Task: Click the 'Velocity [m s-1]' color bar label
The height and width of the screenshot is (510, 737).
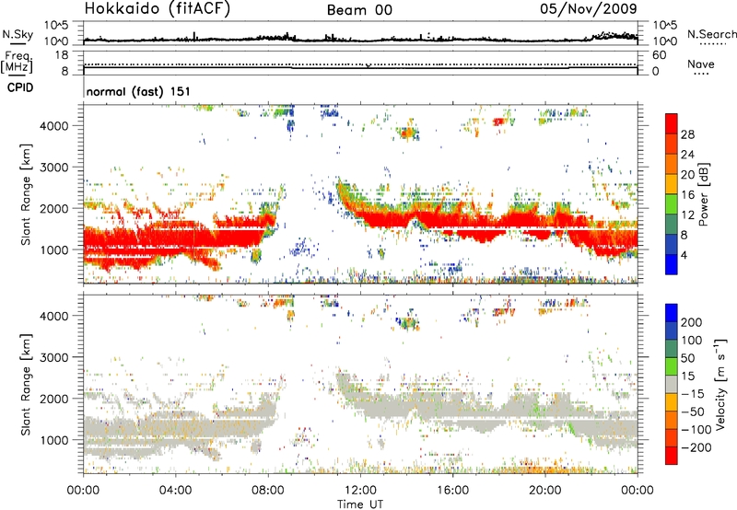Action: click(x=720, y=384)
